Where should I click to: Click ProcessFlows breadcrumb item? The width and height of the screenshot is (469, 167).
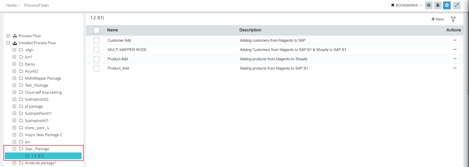click(x=36, y=5)
